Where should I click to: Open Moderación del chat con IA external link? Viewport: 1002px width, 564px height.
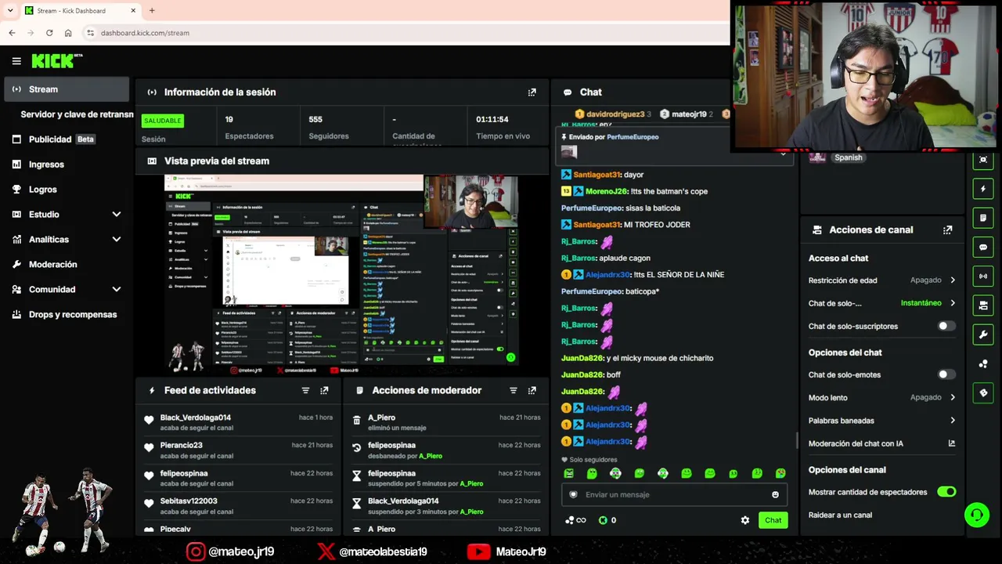click(x=952, y=443)
